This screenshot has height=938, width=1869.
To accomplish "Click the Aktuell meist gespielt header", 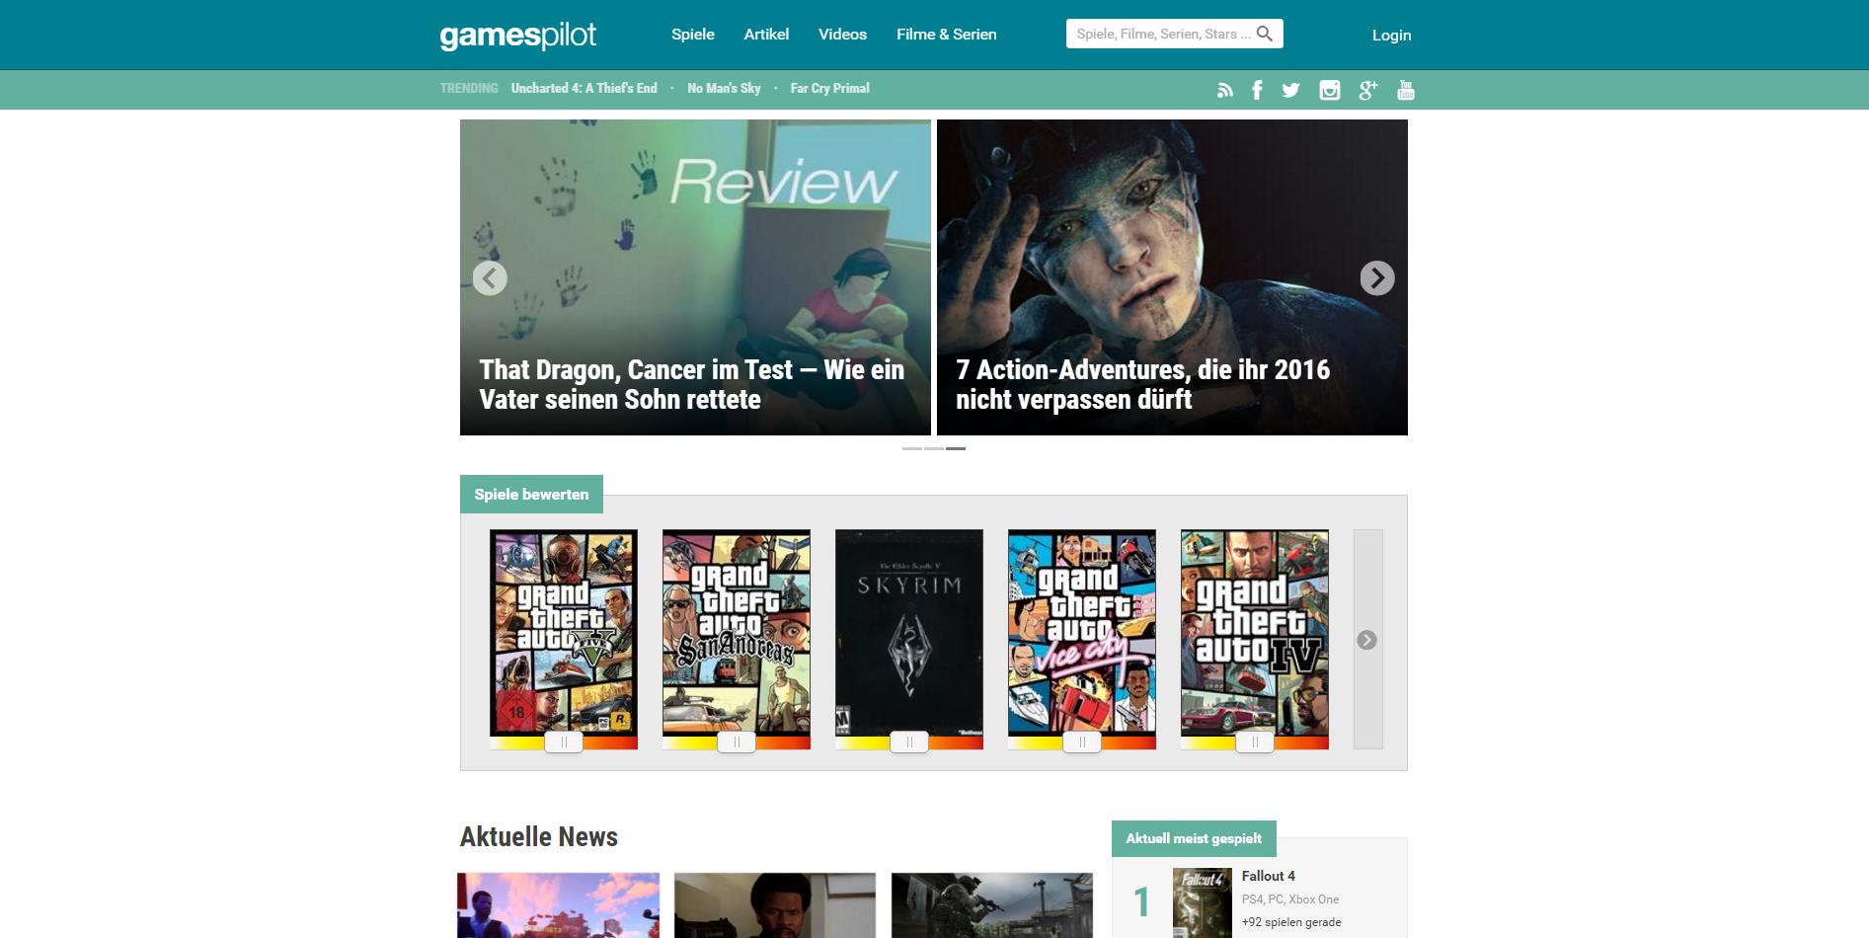I will pyautogui.click(x=1194, y=838).
